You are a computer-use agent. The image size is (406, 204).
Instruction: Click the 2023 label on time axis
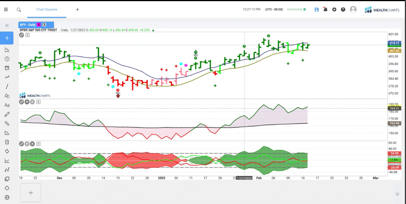pos(162,178)
